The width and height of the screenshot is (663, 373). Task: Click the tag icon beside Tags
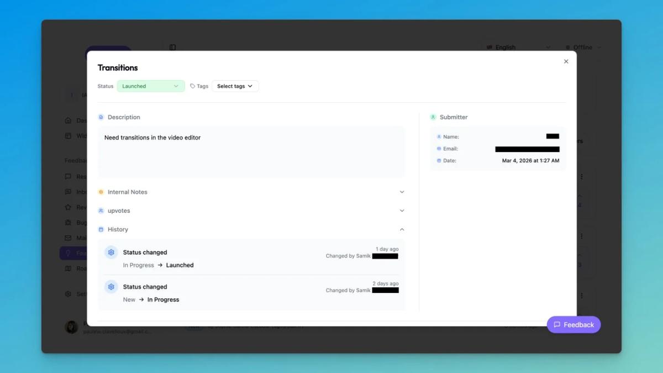pyautogui.click(x=193, y=86)
